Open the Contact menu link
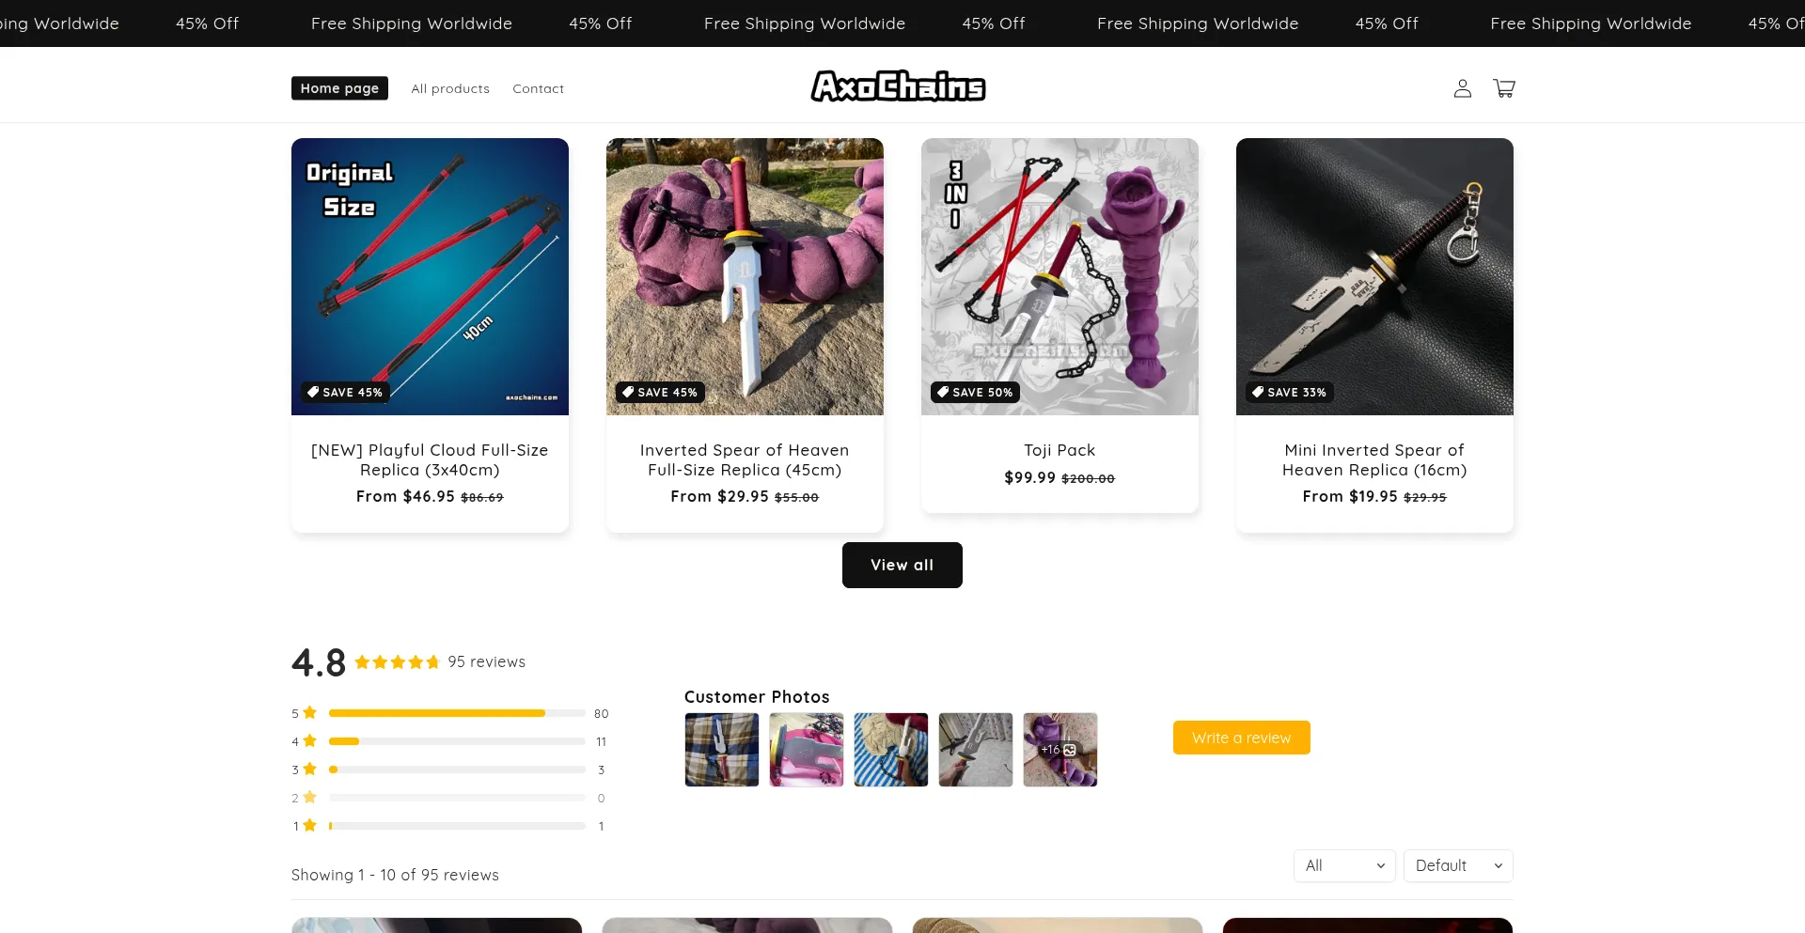Image resolution: width=1805 pixels, height=933 pixels. coord(538,88)
